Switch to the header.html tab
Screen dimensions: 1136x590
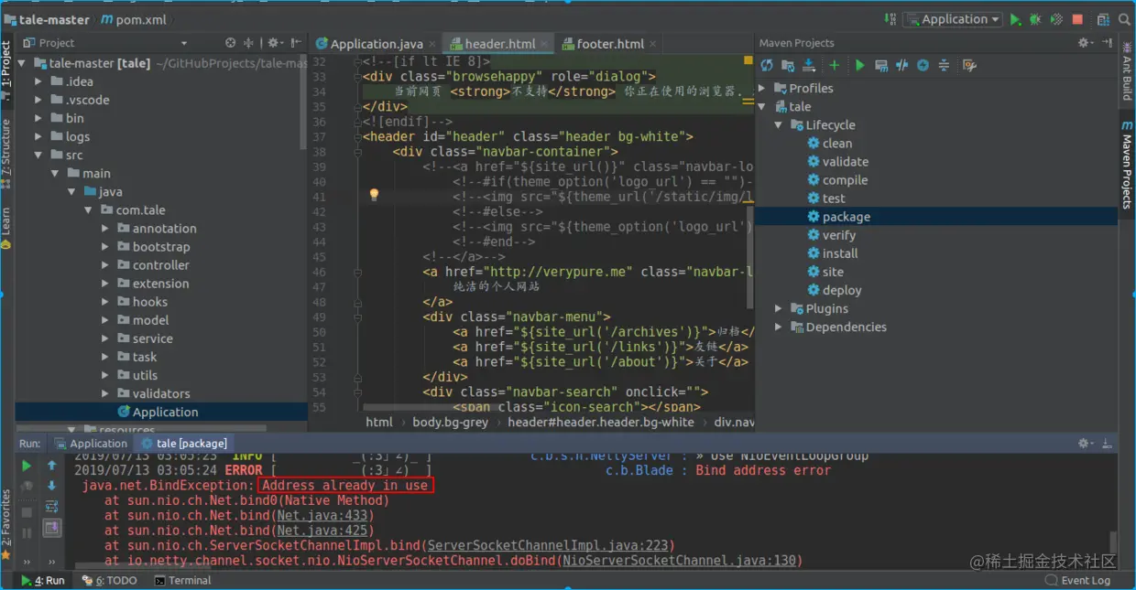point(499,43)
